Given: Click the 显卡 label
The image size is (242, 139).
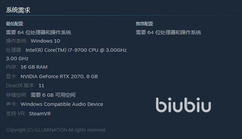Looking at the screenshot, I should (11, 76).
